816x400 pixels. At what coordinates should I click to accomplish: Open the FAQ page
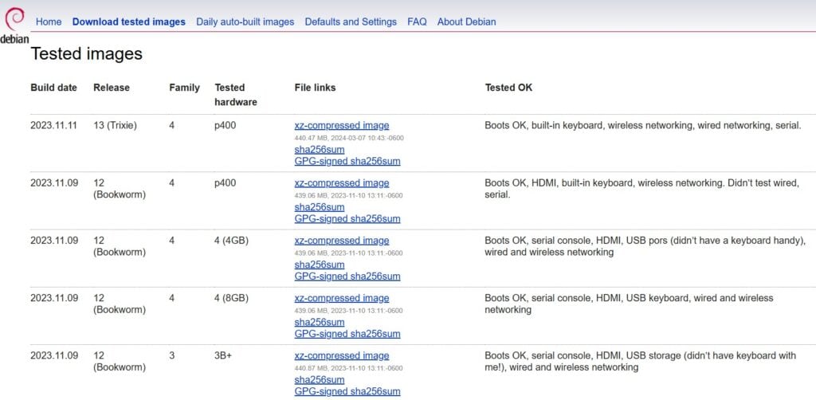click(x=417, y=22)
